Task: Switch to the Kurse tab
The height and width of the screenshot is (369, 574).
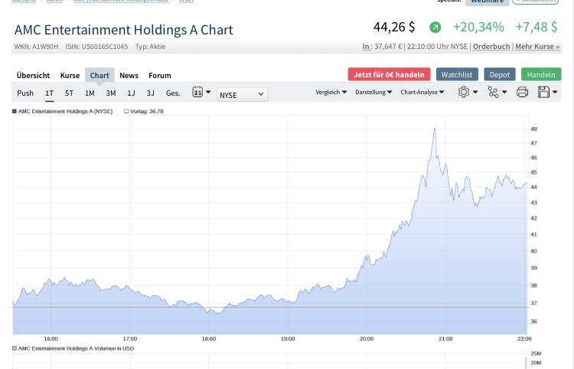Action: (70, 75)
